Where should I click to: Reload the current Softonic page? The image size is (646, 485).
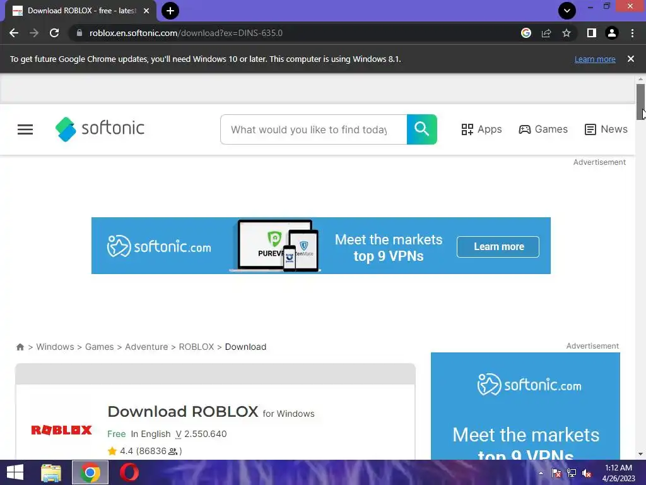[54, 33]
